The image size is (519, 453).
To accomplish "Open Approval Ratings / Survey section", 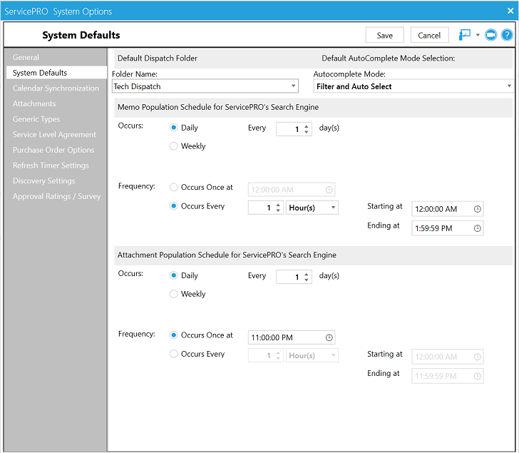I will point(56,196).
